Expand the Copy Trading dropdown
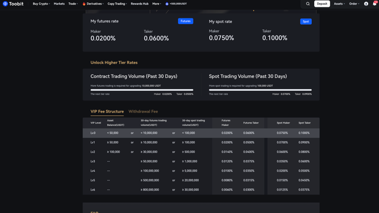 point(117,4)
